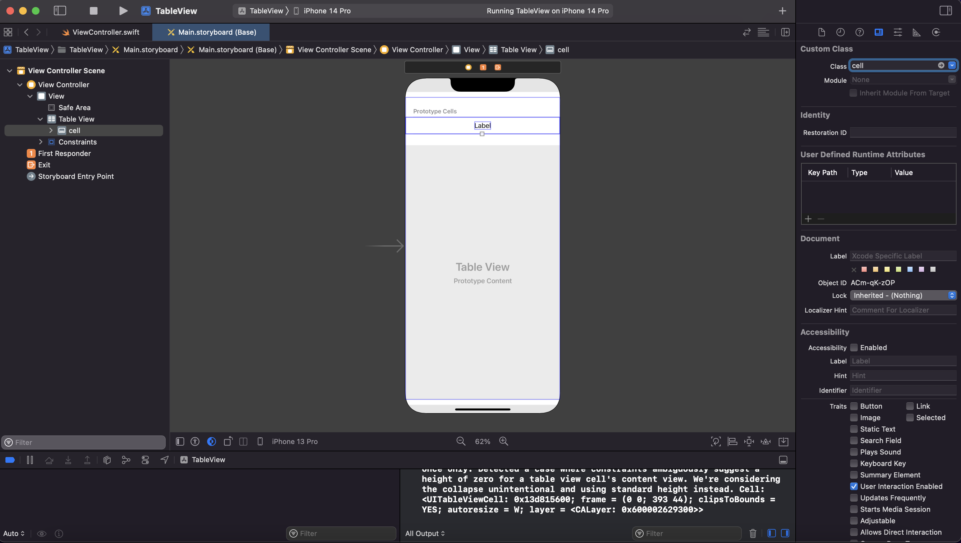Switch to ViewController.swift tab

click(x=101, y=32)
